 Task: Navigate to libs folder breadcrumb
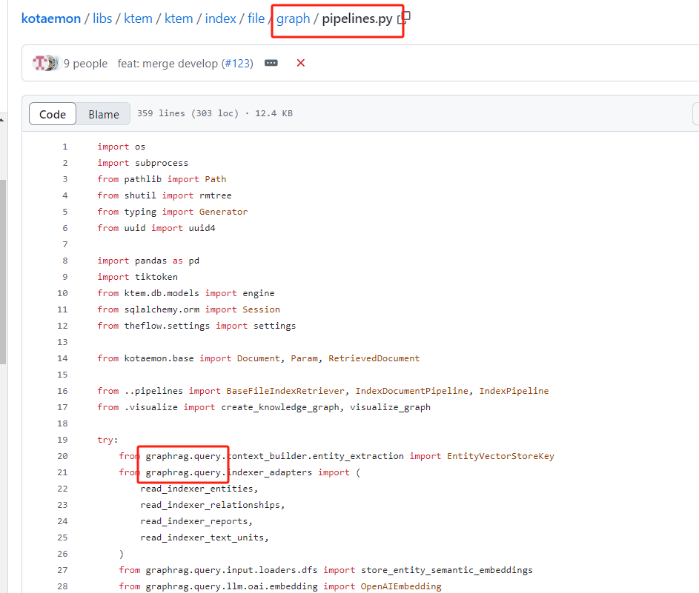coord(102,19)
